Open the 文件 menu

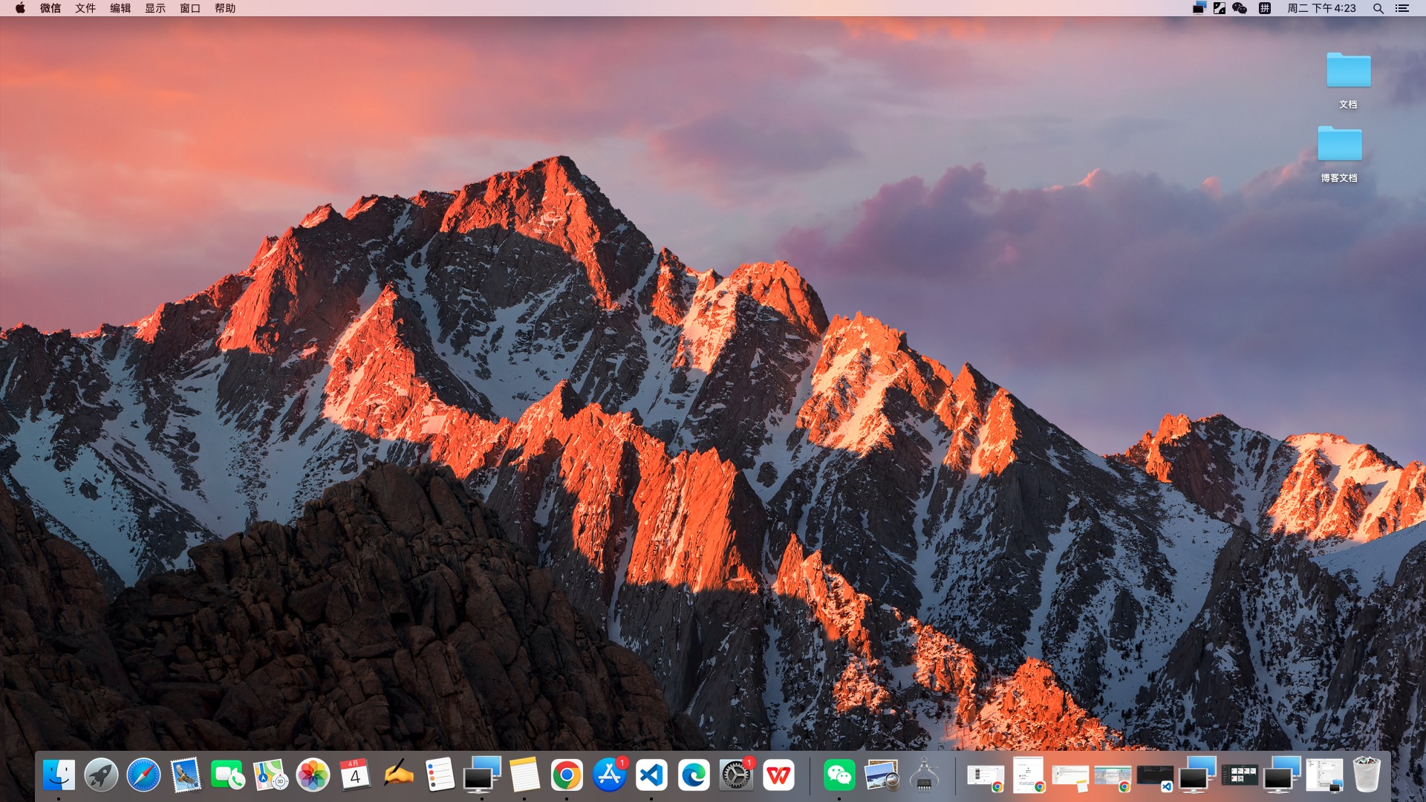tap(85, 8)
